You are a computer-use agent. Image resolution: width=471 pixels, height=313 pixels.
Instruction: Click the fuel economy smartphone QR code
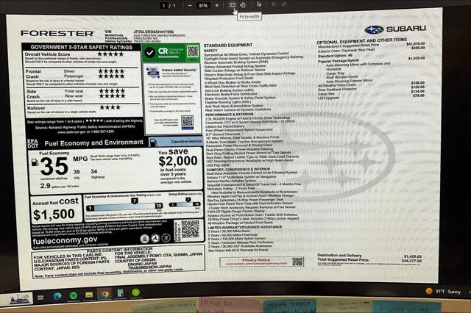coord(191,230)
